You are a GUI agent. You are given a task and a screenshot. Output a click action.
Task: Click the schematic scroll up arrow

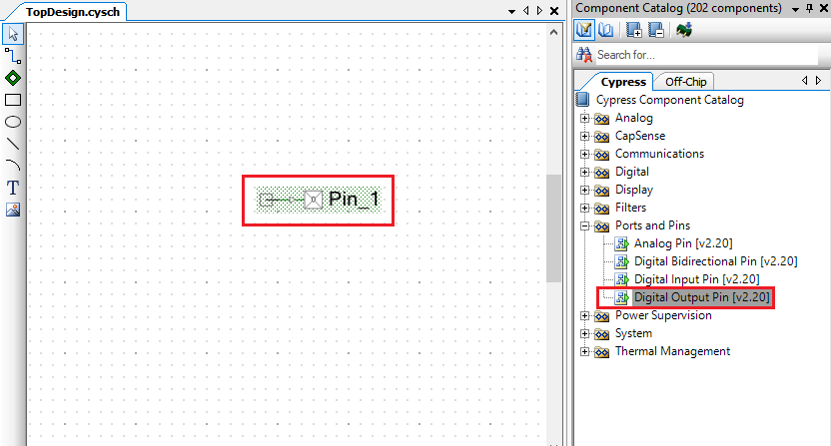(553, 33)
